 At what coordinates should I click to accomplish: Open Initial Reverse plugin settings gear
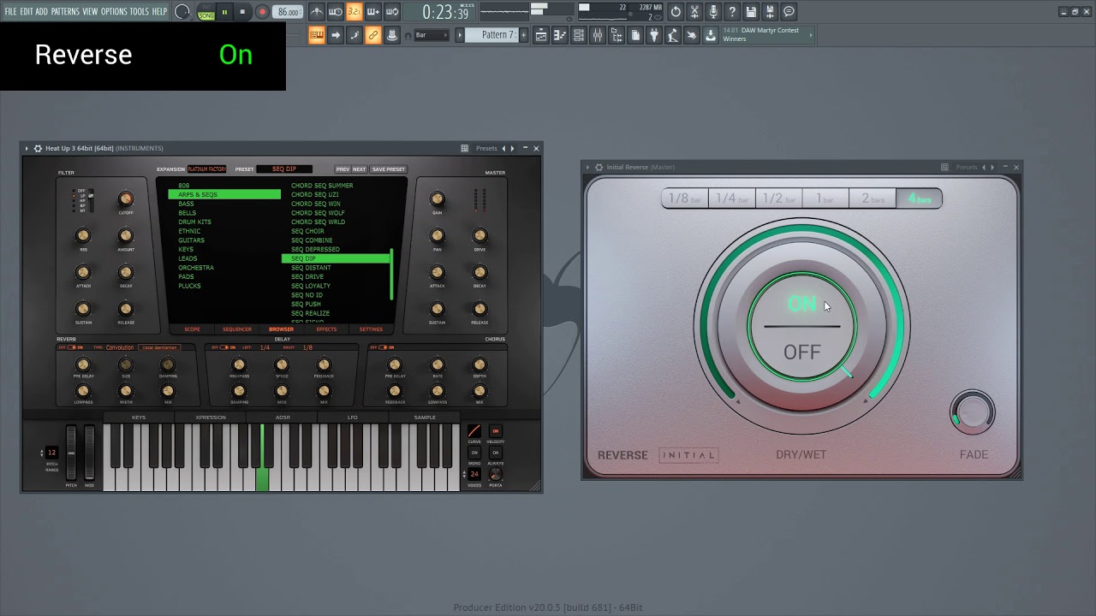(x=599, y=167)
